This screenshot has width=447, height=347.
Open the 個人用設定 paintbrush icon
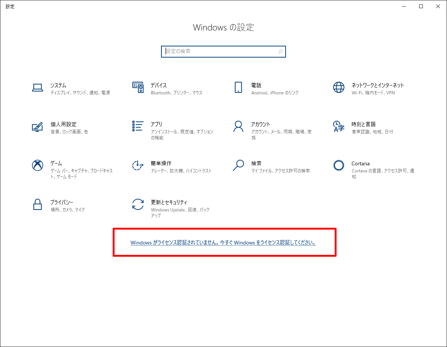click(38, 126)
